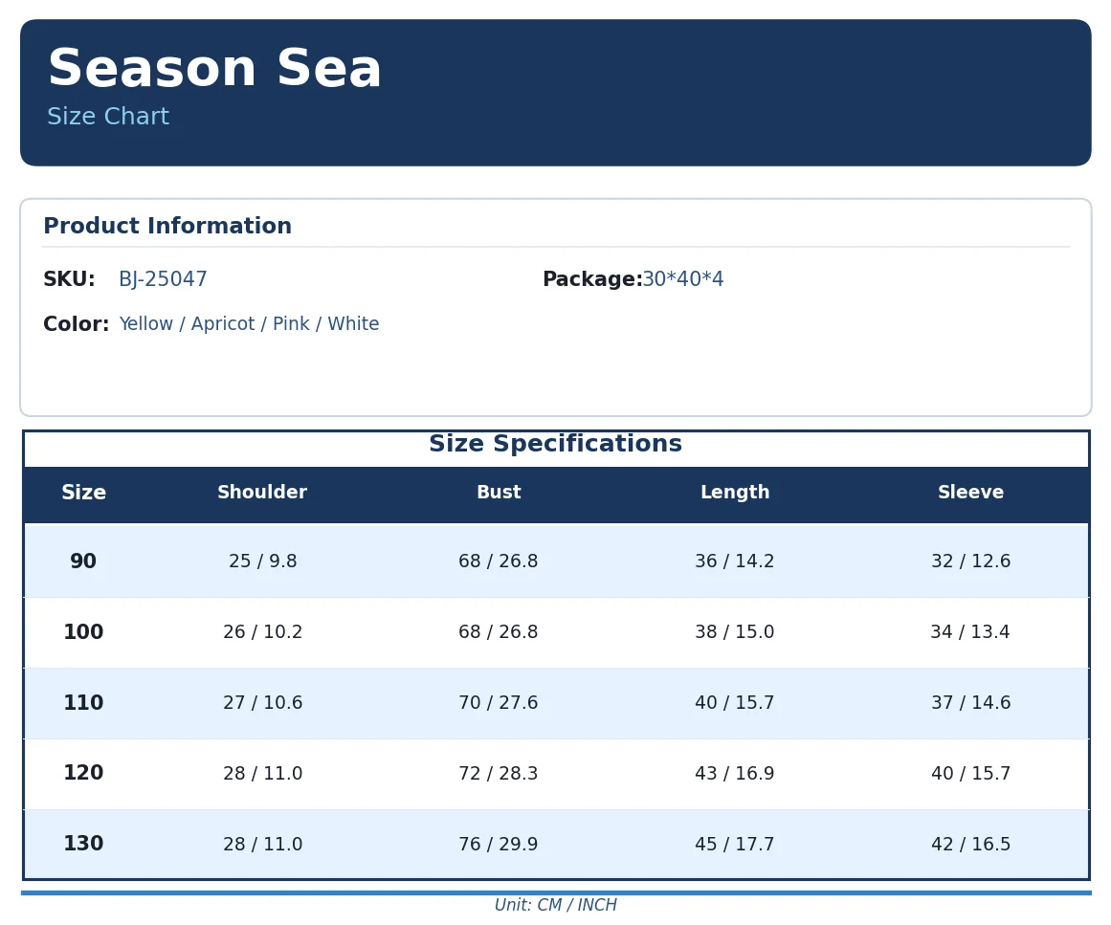Viewport: 1111px width, 925px height.
Task: Select the Size Chart subtitle
Action: pos(108,116)
